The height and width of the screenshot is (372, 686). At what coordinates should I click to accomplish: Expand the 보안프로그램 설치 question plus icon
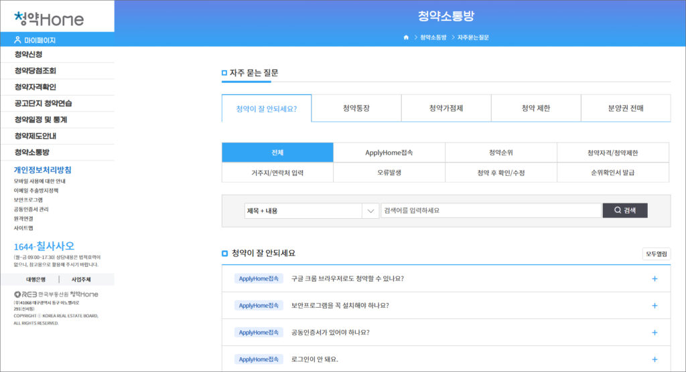click(x=655, y=305)
